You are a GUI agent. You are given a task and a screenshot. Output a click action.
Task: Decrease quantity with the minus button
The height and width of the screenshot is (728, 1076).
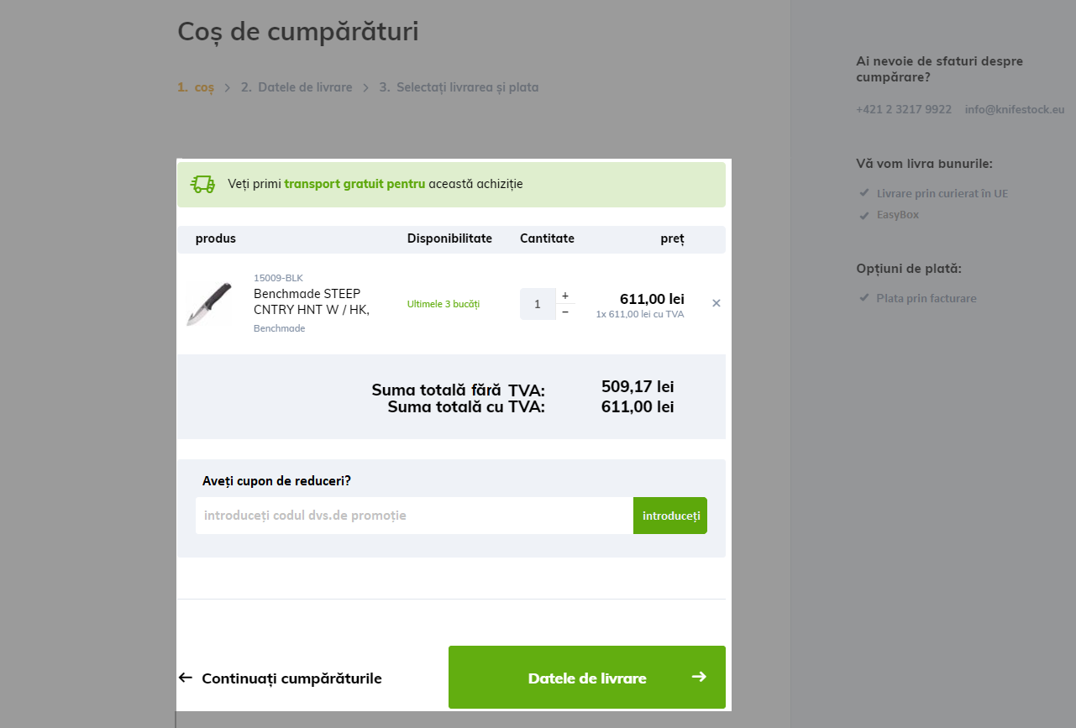click(565, 312)
